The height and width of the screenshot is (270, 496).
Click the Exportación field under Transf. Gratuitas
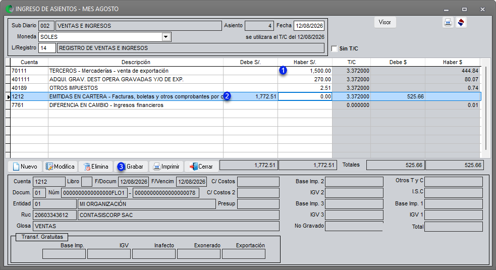tap(244, 254)
